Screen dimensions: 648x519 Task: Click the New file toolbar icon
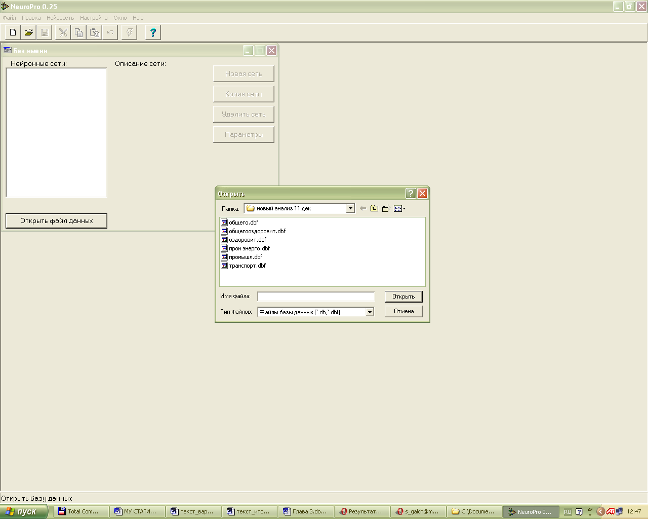click(x=13, y=32)
